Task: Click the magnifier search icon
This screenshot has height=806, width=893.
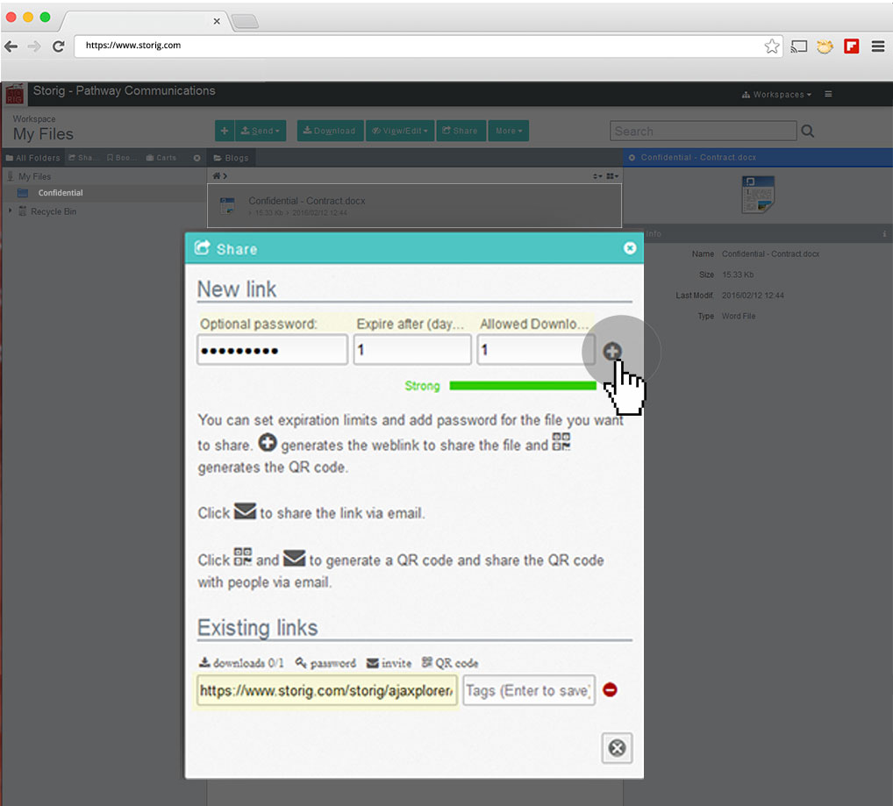Action: tap(808, 131)
